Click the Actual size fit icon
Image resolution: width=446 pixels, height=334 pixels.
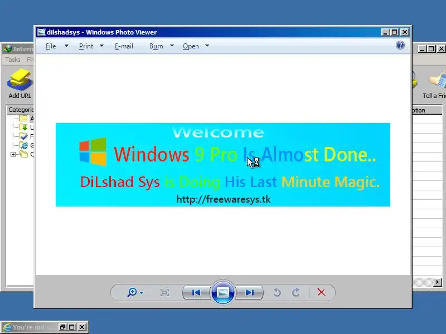tap(164, 293)
